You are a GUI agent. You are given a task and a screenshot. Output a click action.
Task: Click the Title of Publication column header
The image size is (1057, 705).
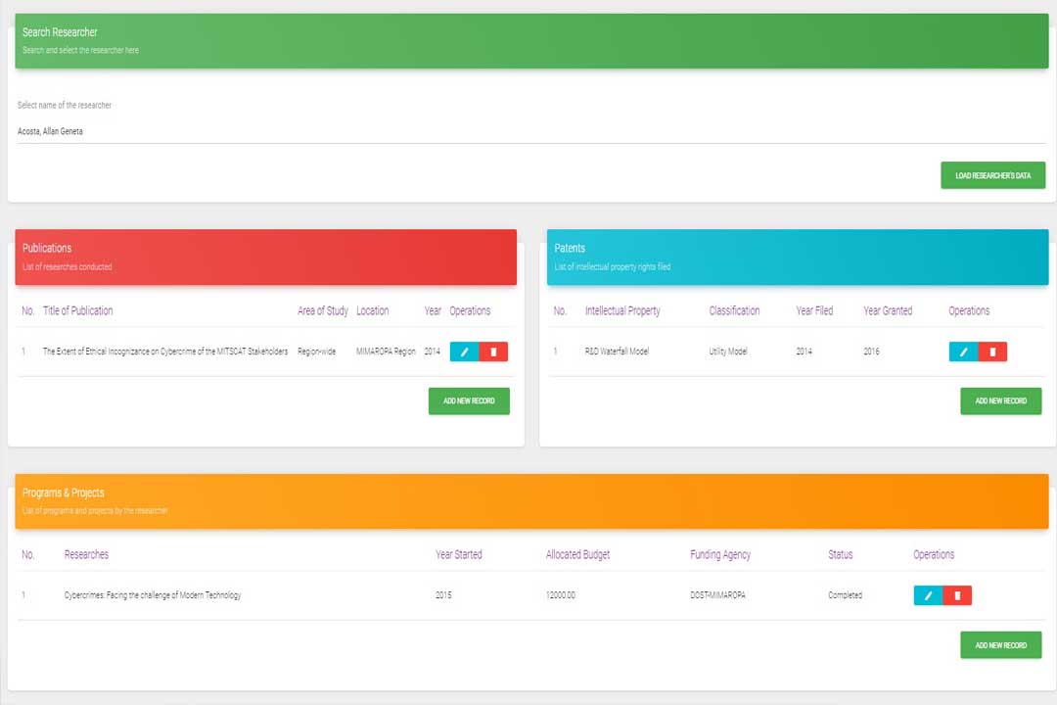pos(77,310)
